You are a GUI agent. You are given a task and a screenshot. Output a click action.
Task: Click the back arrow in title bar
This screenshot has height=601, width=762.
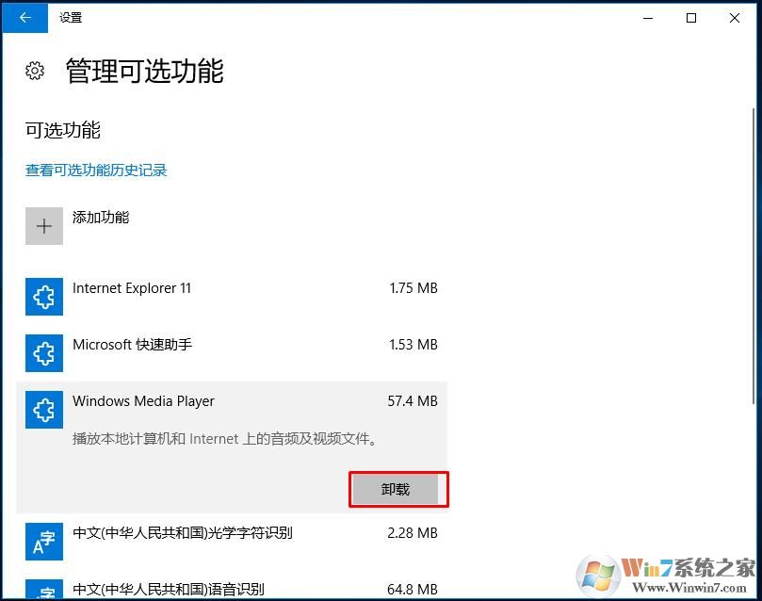point(25,17)
